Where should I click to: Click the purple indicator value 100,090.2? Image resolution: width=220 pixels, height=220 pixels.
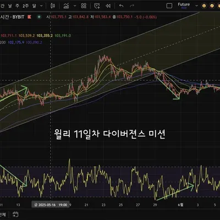click(34, 42)
